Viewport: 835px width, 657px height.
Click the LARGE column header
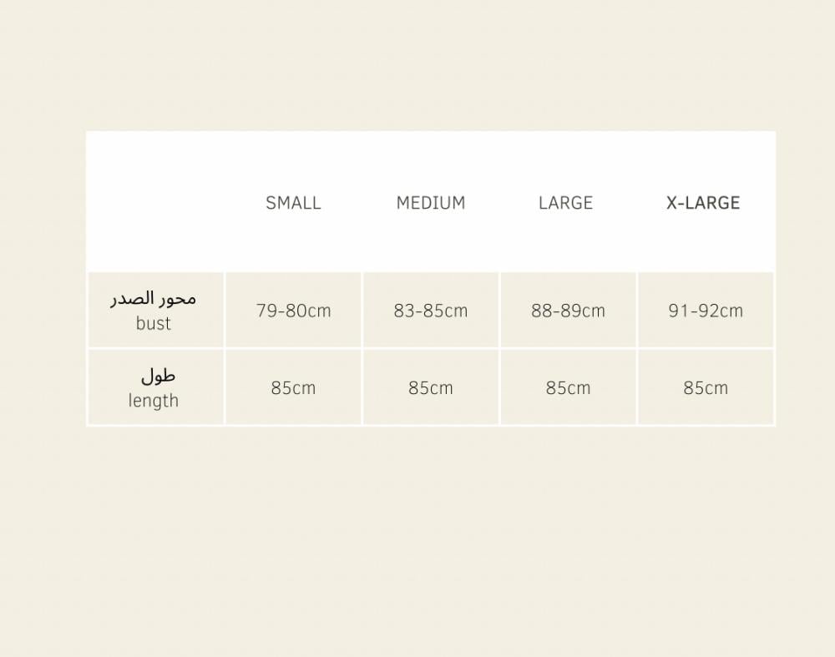565,203
